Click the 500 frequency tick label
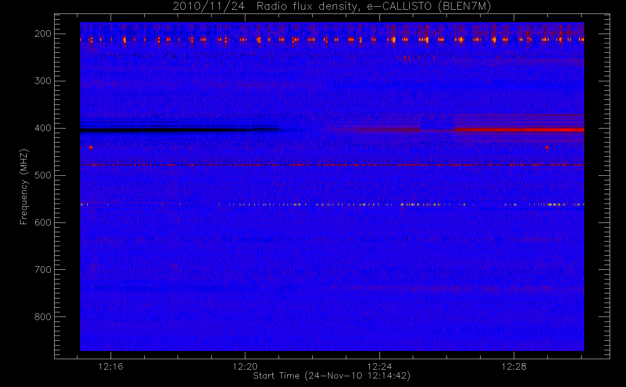 point(43,175)
